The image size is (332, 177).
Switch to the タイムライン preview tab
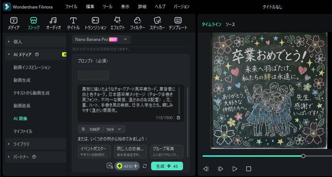(x=211, y=25)
